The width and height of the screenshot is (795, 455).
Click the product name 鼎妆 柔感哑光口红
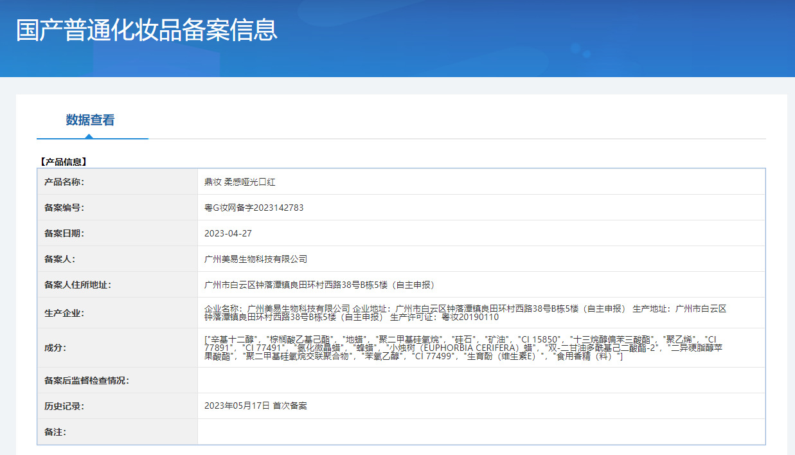(x=240, y=182)
